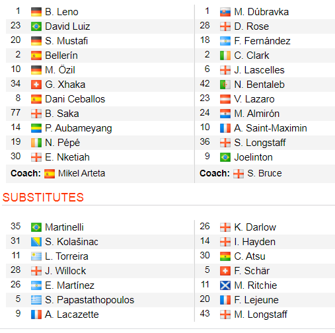Image resolution: width=335 pixels, height=333 pixels.
Task: Open F. Schär substitute link
Action: [x=252, y=271]
